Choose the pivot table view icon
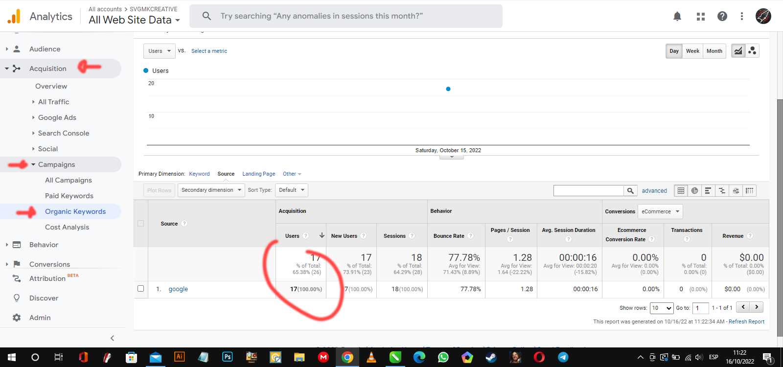This screenshot has height=367, width=783. point(749,191)
